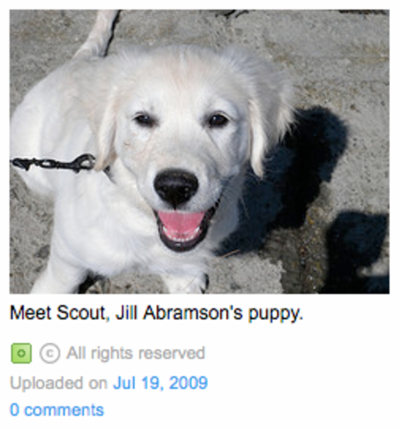The height and width of the screenshot is (430, 399).
Task: Click the word comments below the date
Action: 64,410
